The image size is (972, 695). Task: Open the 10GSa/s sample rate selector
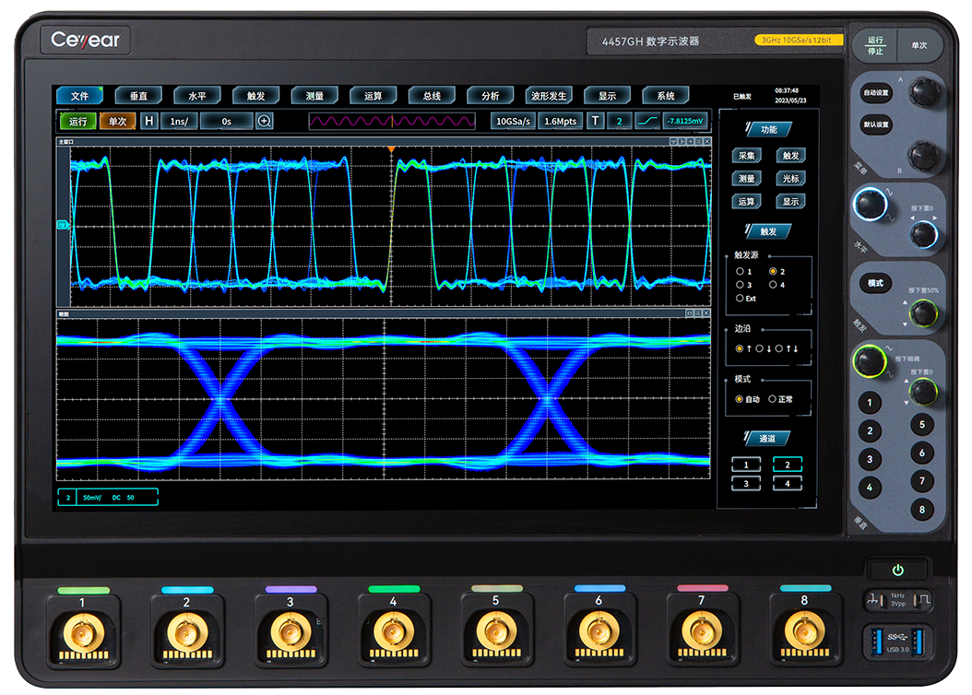[x=512, y=121]
